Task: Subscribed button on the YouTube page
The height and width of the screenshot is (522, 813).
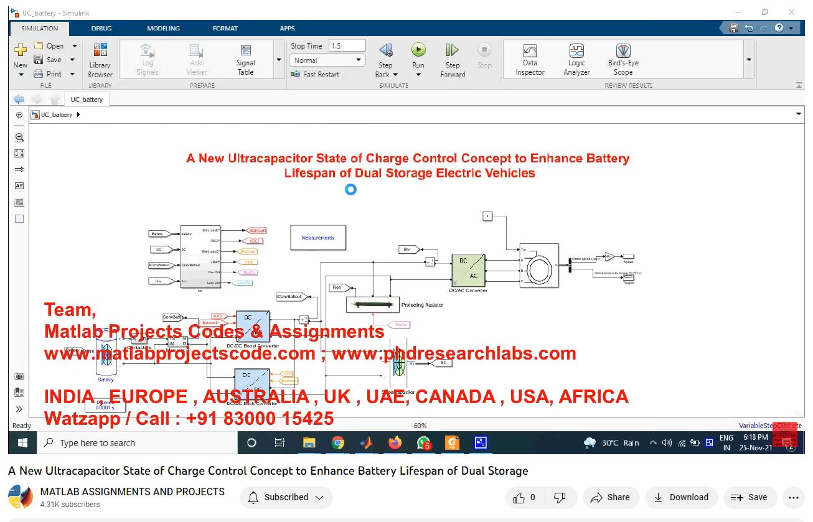Action: click(x=286, y=498)
